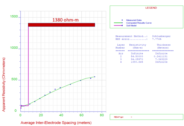Select the Computed Results Curve legend label
The image size is (184, 126).
click(x=139, y=23)
